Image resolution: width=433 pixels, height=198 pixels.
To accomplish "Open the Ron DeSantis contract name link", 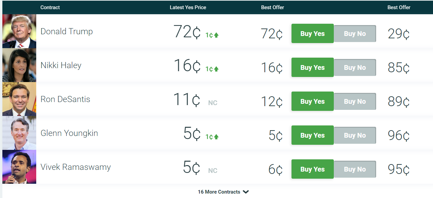I will point(65,99).
